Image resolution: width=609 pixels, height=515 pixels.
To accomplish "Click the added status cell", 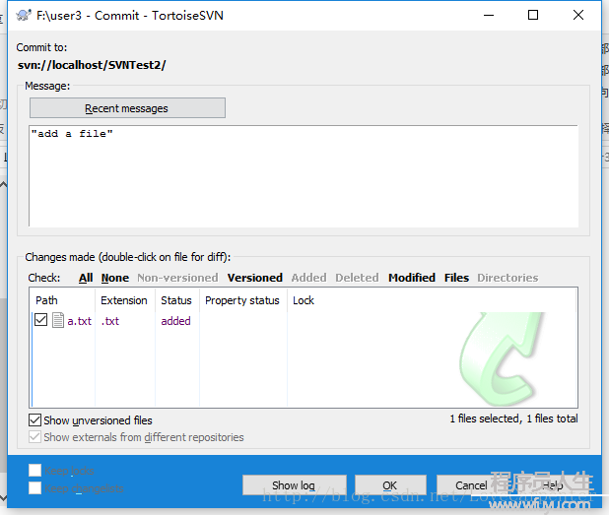I will [x=175, y=321].
